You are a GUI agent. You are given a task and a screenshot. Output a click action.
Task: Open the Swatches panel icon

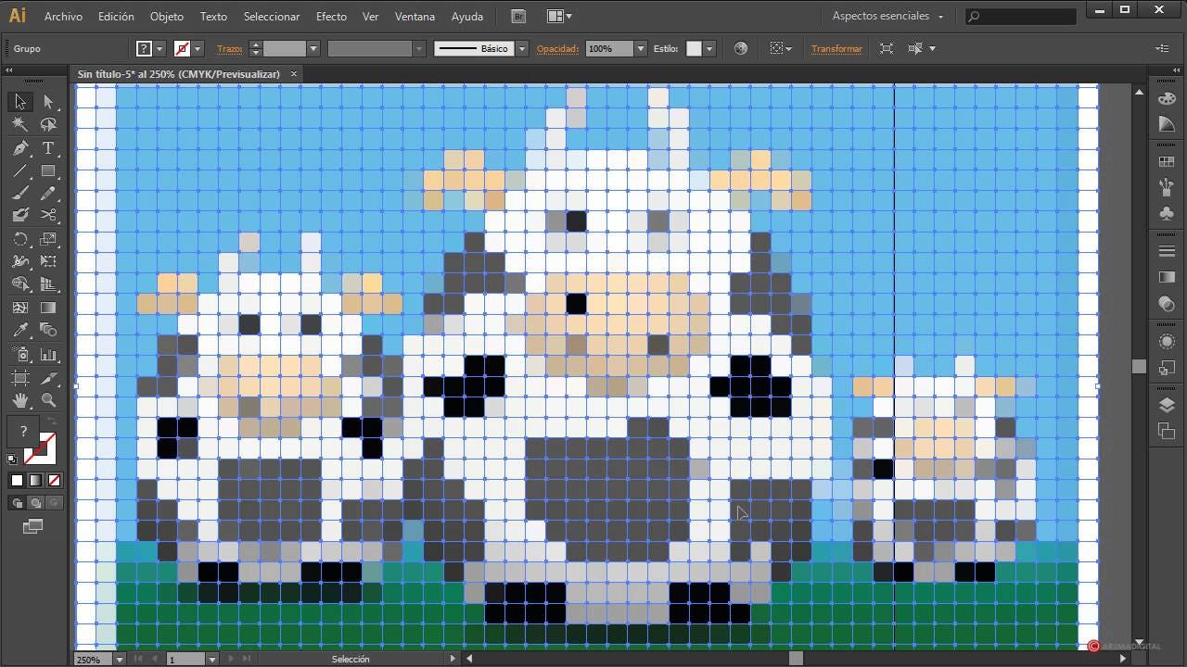pos(1167,162)
